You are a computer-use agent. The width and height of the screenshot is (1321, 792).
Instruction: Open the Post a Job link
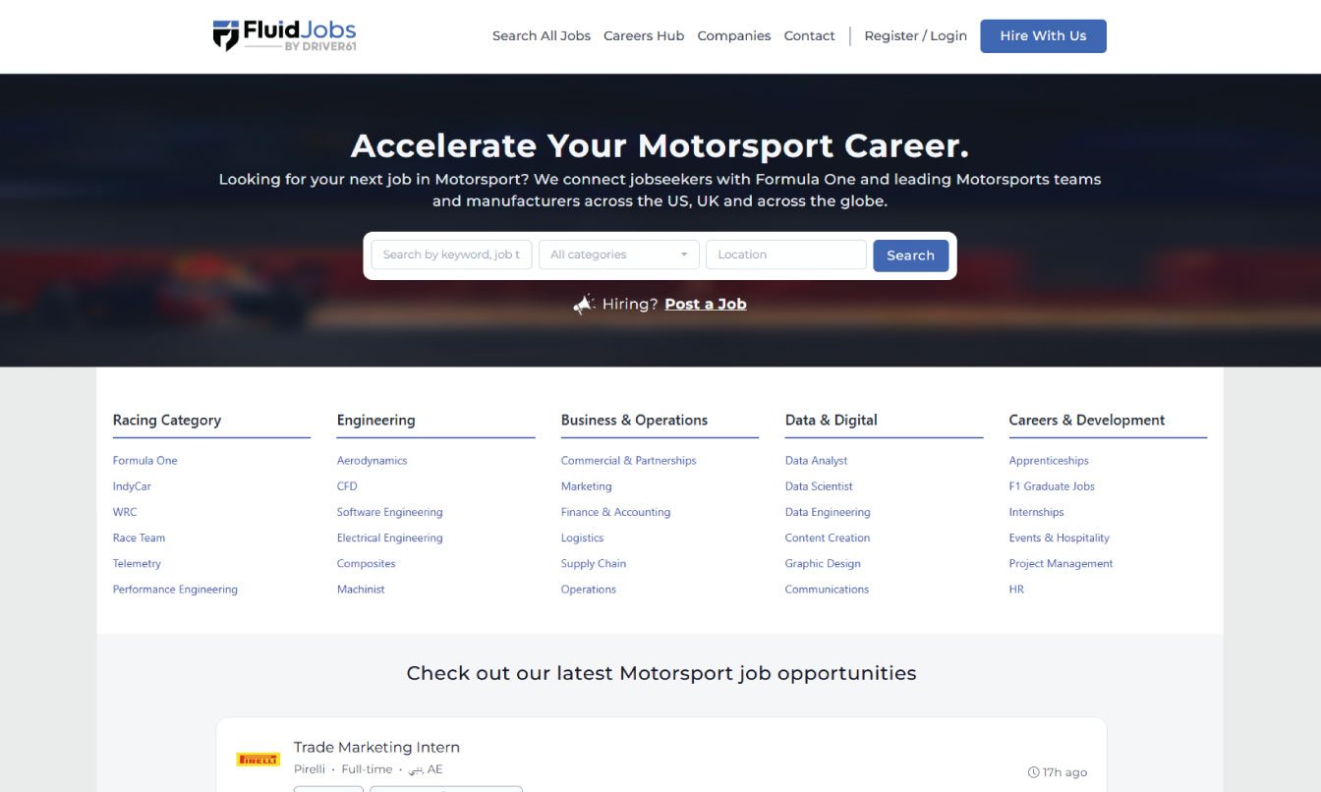coord(706,304)
